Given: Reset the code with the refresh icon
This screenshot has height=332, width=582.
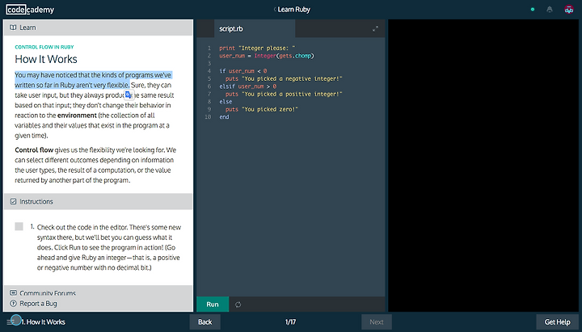Looking at the screenshot, I should click(x=238, y=305).
